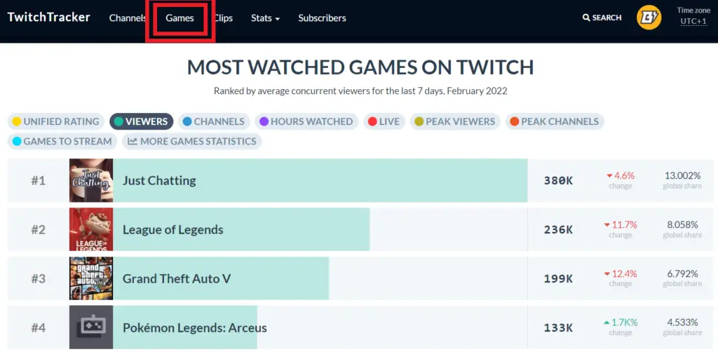
Task: Open the Pokémon Legends: Arceus game link
Action: pyautogui.click(x=195, y=327)
